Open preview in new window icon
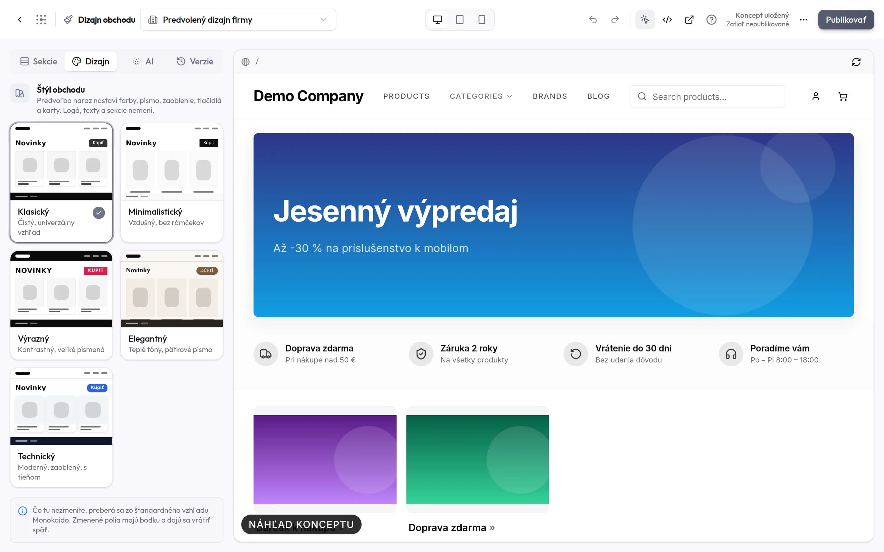Screen dimensions: 884x552 click(689, 20)
